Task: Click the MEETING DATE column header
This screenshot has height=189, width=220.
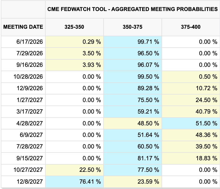Action: pyautogui.click(x=23, y=27)
